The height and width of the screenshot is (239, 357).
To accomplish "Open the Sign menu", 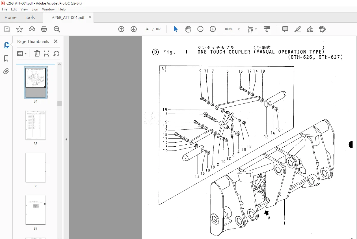I will pyautogui.click(x=35, y=9).
